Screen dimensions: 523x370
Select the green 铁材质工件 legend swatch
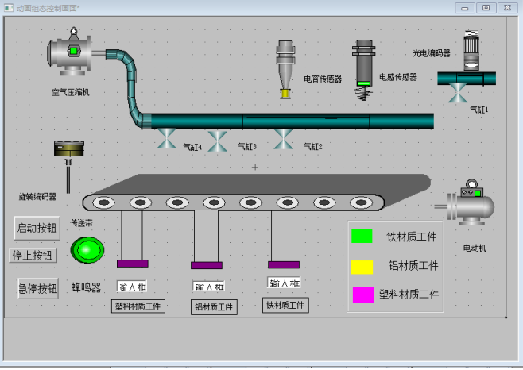362,236
